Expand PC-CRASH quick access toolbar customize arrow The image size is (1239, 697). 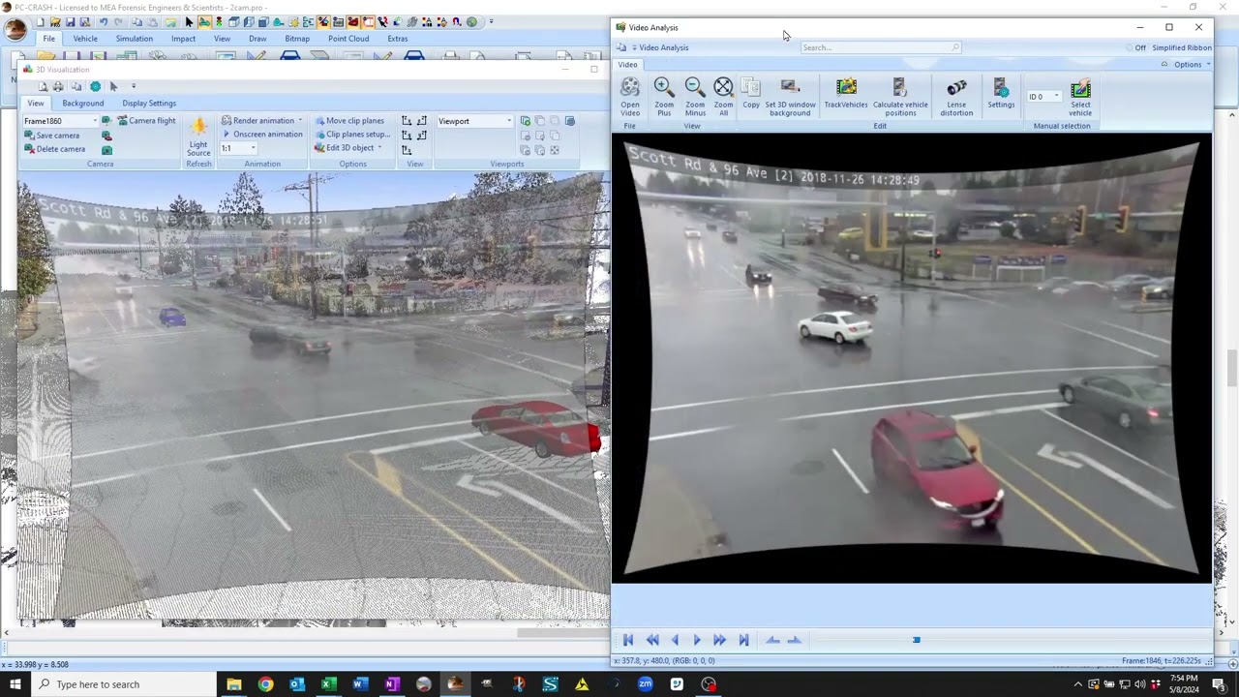[x=491, y=21]
